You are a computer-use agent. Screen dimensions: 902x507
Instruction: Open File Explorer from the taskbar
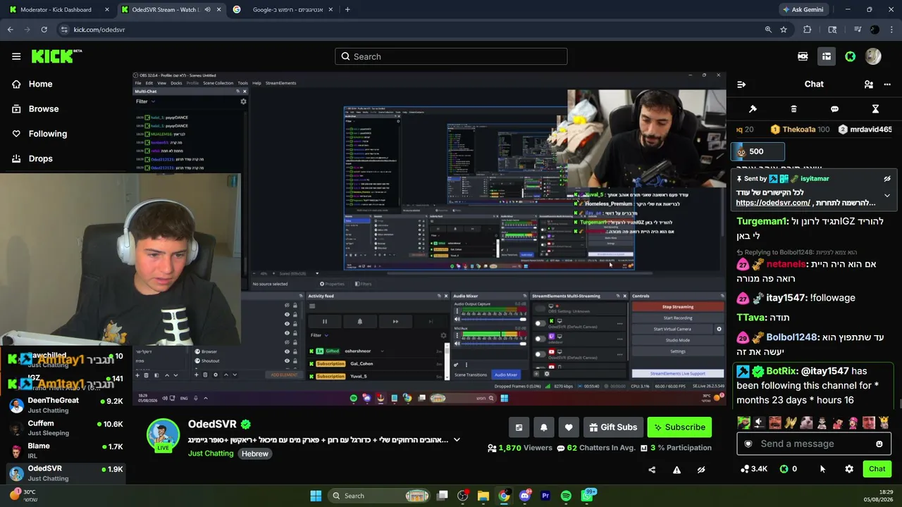click(x=483, y=496)
